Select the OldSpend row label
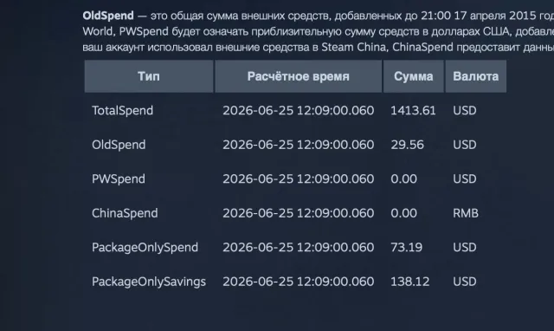 click(119, 145)
